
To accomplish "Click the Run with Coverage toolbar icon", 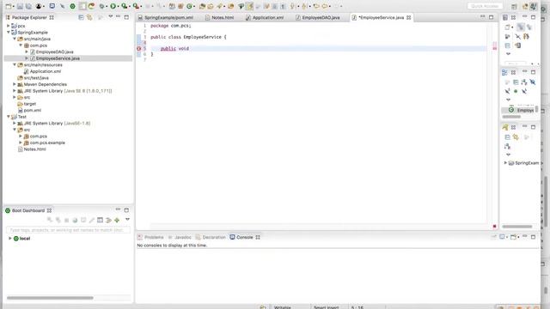I will [124, 6].
